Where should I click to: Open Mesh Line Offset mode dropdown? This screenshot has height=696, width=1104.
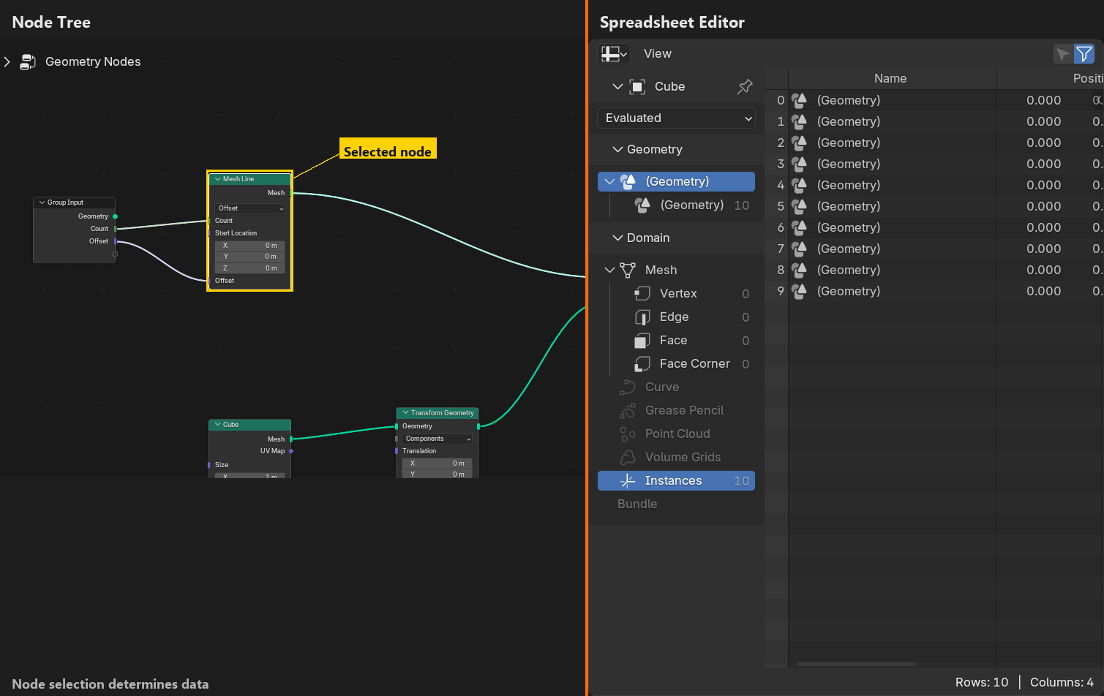(250, 208)
